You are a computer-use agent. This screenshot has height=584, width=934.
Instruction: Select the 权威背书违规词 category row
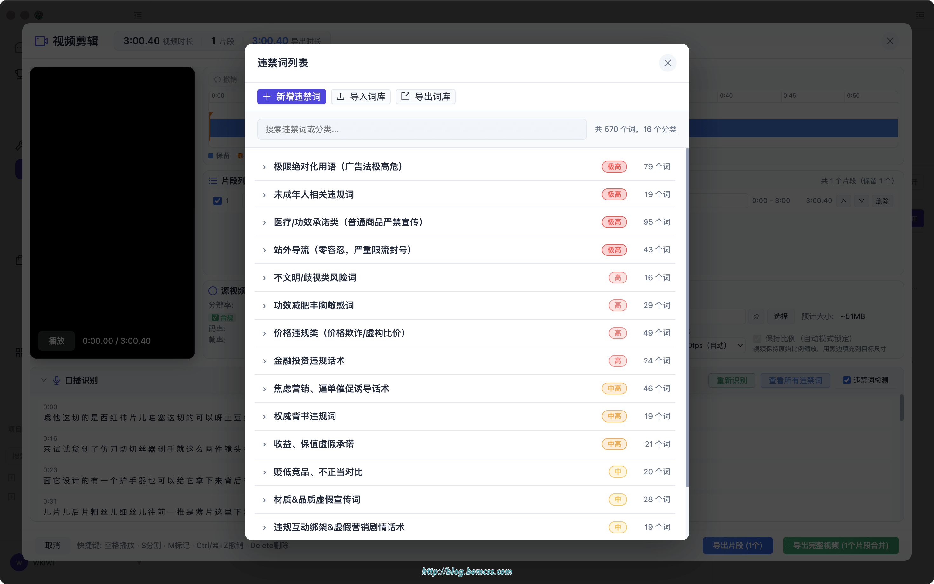(x=465, y=416)
